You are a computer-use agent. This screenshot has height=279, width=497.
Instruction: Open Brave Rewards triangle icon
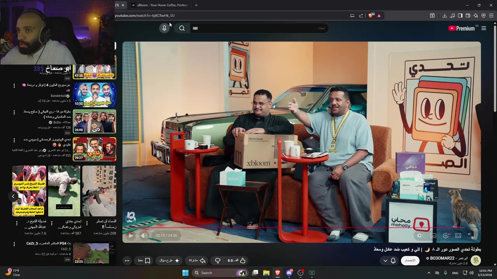pyautogui.click(x=379, y=15)
